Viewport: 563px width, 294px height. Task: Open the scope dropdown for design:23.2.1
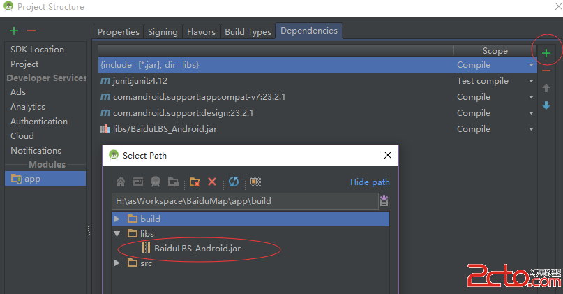(531, 113)
